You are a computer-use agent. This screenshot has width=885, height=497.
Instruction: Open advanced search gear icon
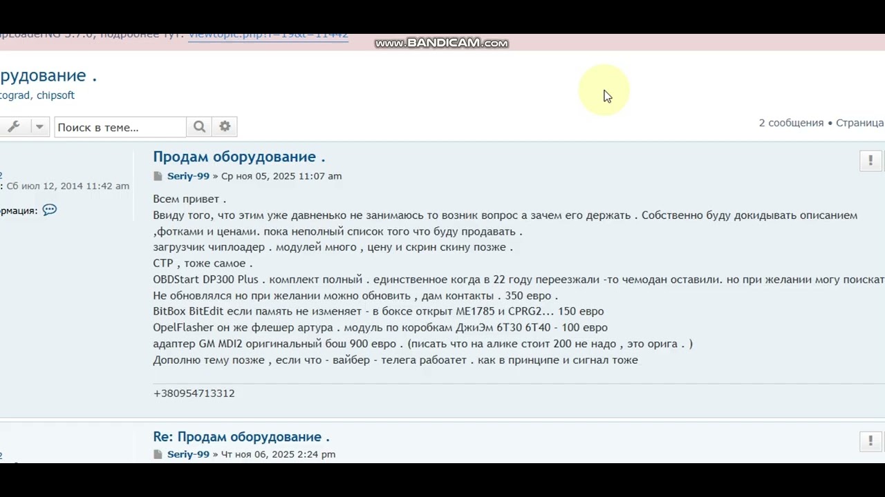225,126
